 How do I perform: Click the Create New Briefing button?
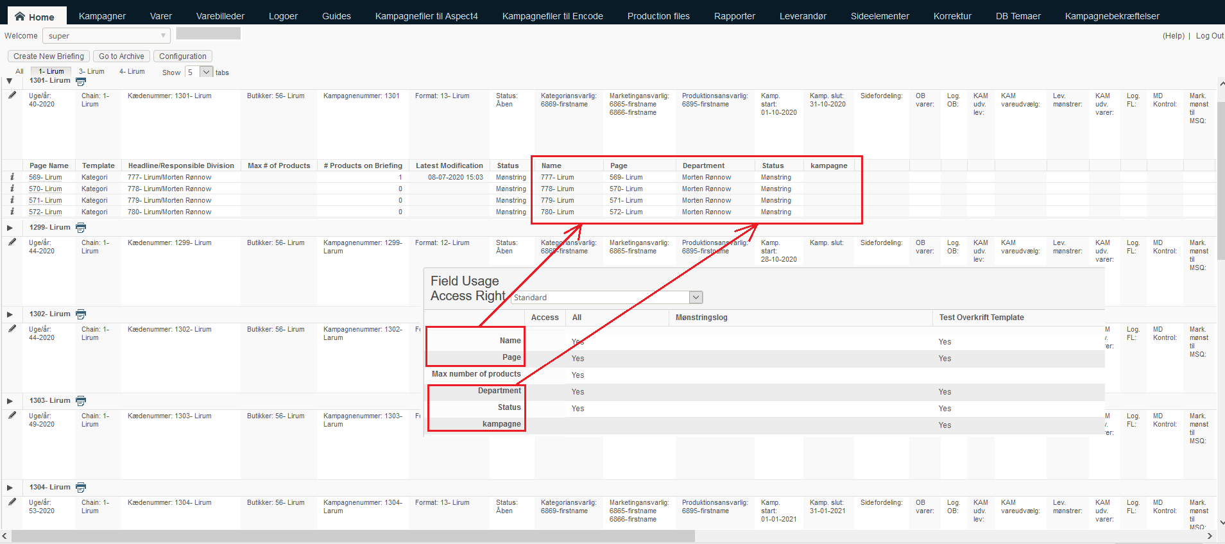49,56
